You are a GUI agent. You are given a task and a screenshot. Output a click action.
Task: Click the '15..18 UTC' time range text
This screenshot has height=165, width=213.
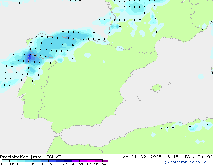[x=177, y=157]
